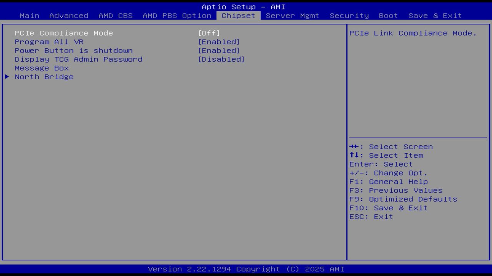Select the AMD CBS tab
This screenshot has height=276, width=492.
[x=116, y=16]
